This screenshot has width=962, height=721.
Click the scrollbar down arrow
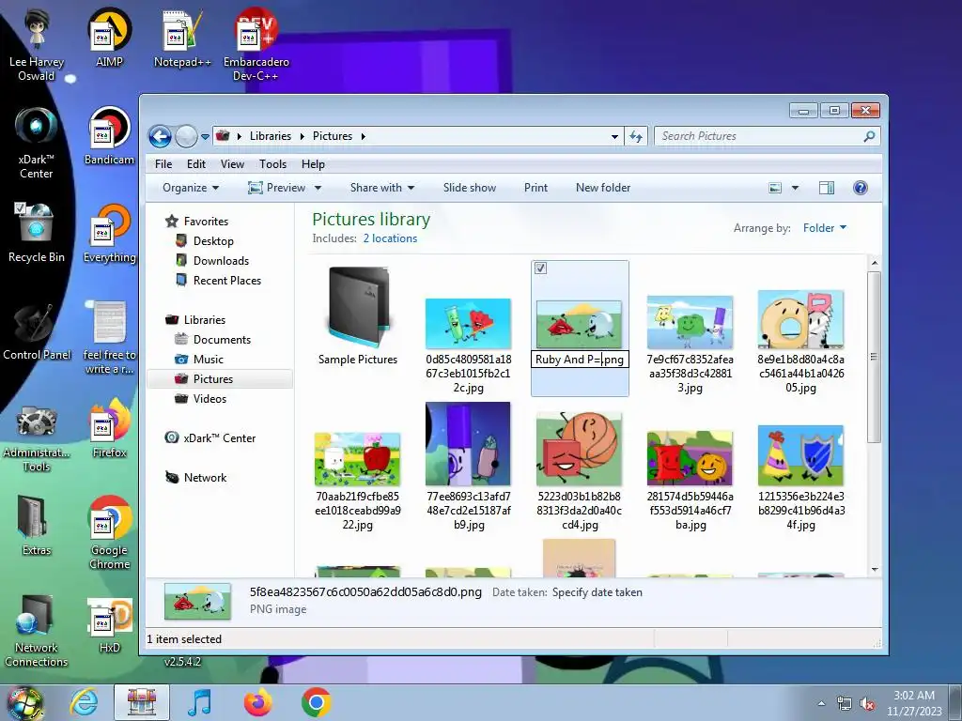click(x=875, y=570)
